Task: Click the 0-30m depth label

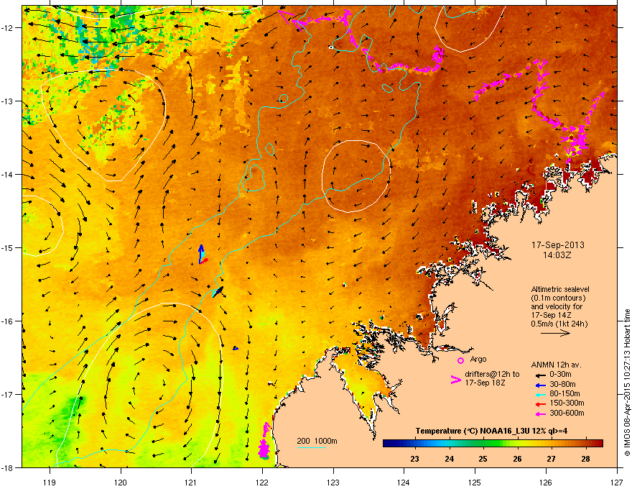Action: pos(560,374)
